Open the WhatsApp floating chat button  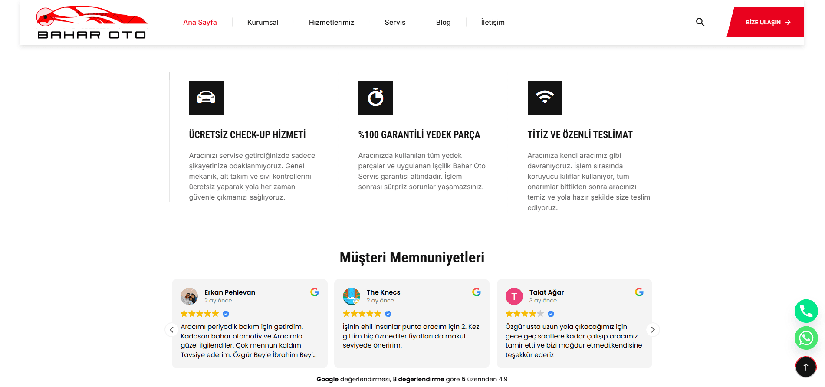(x=806, y=338)
